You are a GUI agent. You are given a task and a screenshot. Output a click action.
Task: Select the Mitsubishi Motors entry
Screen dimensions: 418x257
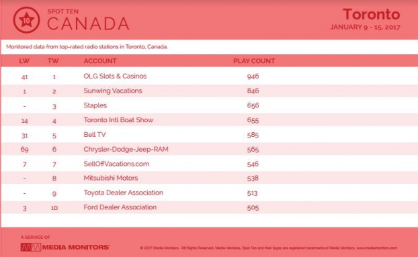(x=111, y=178)
